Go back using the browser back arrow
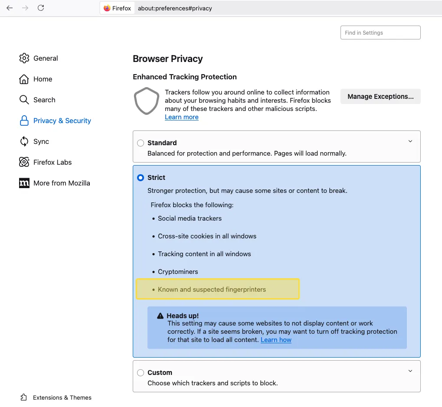The width and height of the screenshot is (442, 407). coord(10,8)
